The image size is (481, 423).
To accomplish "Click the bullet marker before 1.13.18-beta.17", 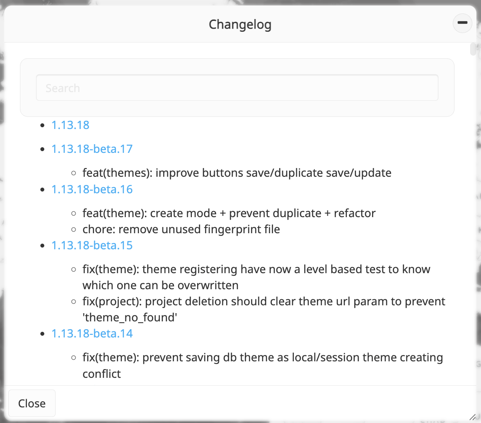I will [42, 149].
